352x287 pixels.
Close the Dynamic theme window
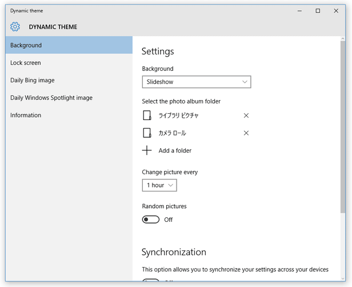[x=336, y=11]
